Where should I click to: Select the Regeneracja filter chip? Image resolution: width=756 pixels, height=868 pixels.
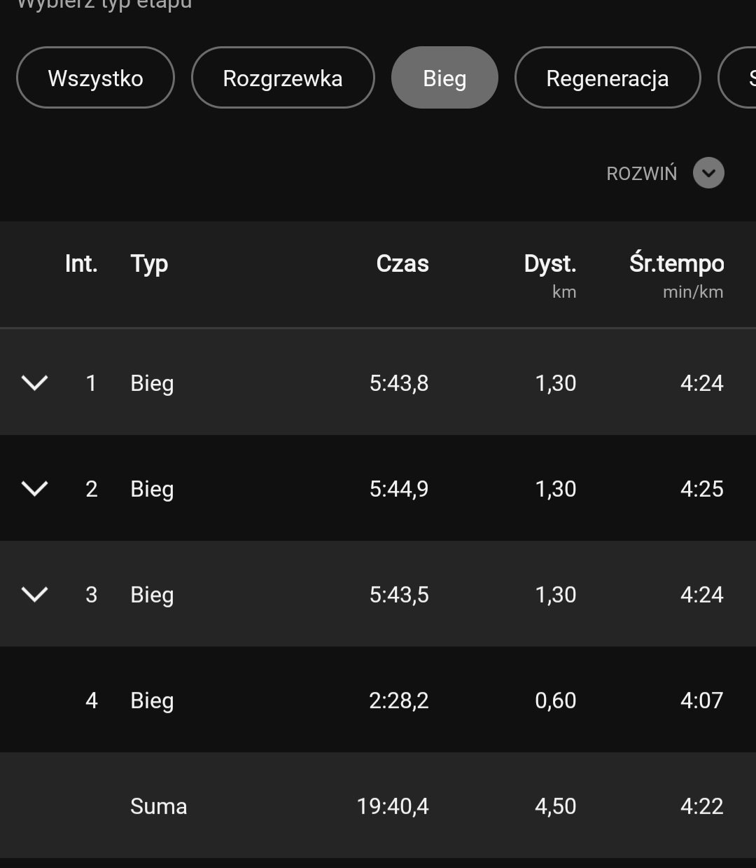point(607,78)
